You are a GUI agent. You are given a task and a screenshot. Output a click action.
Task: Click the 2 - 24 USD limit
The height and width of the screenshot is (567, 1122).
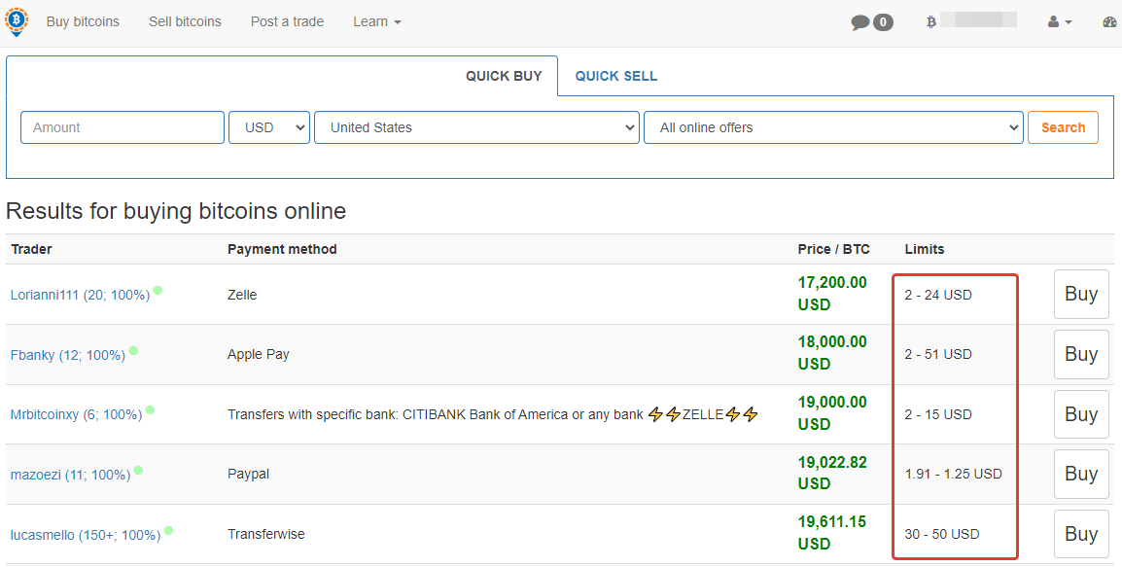click(938, 295)
